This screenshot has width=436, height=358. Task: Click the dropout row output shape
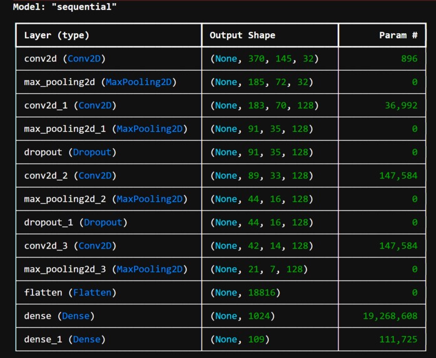(x=261, y=152)
